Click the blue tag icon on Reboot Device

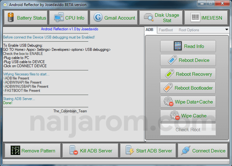pyautogui.click(x=172, y=60)
